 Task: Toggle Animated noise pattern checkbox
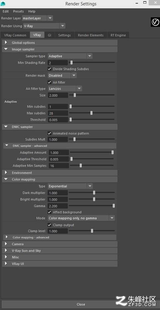coord(49,133)
